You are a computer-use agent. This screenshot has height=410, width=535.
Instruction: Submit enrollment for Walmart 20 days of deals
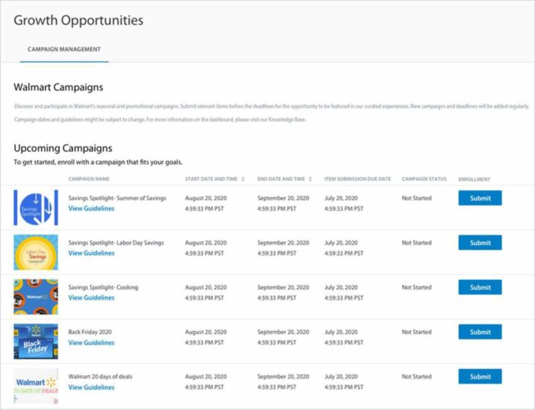click(480, 376)
